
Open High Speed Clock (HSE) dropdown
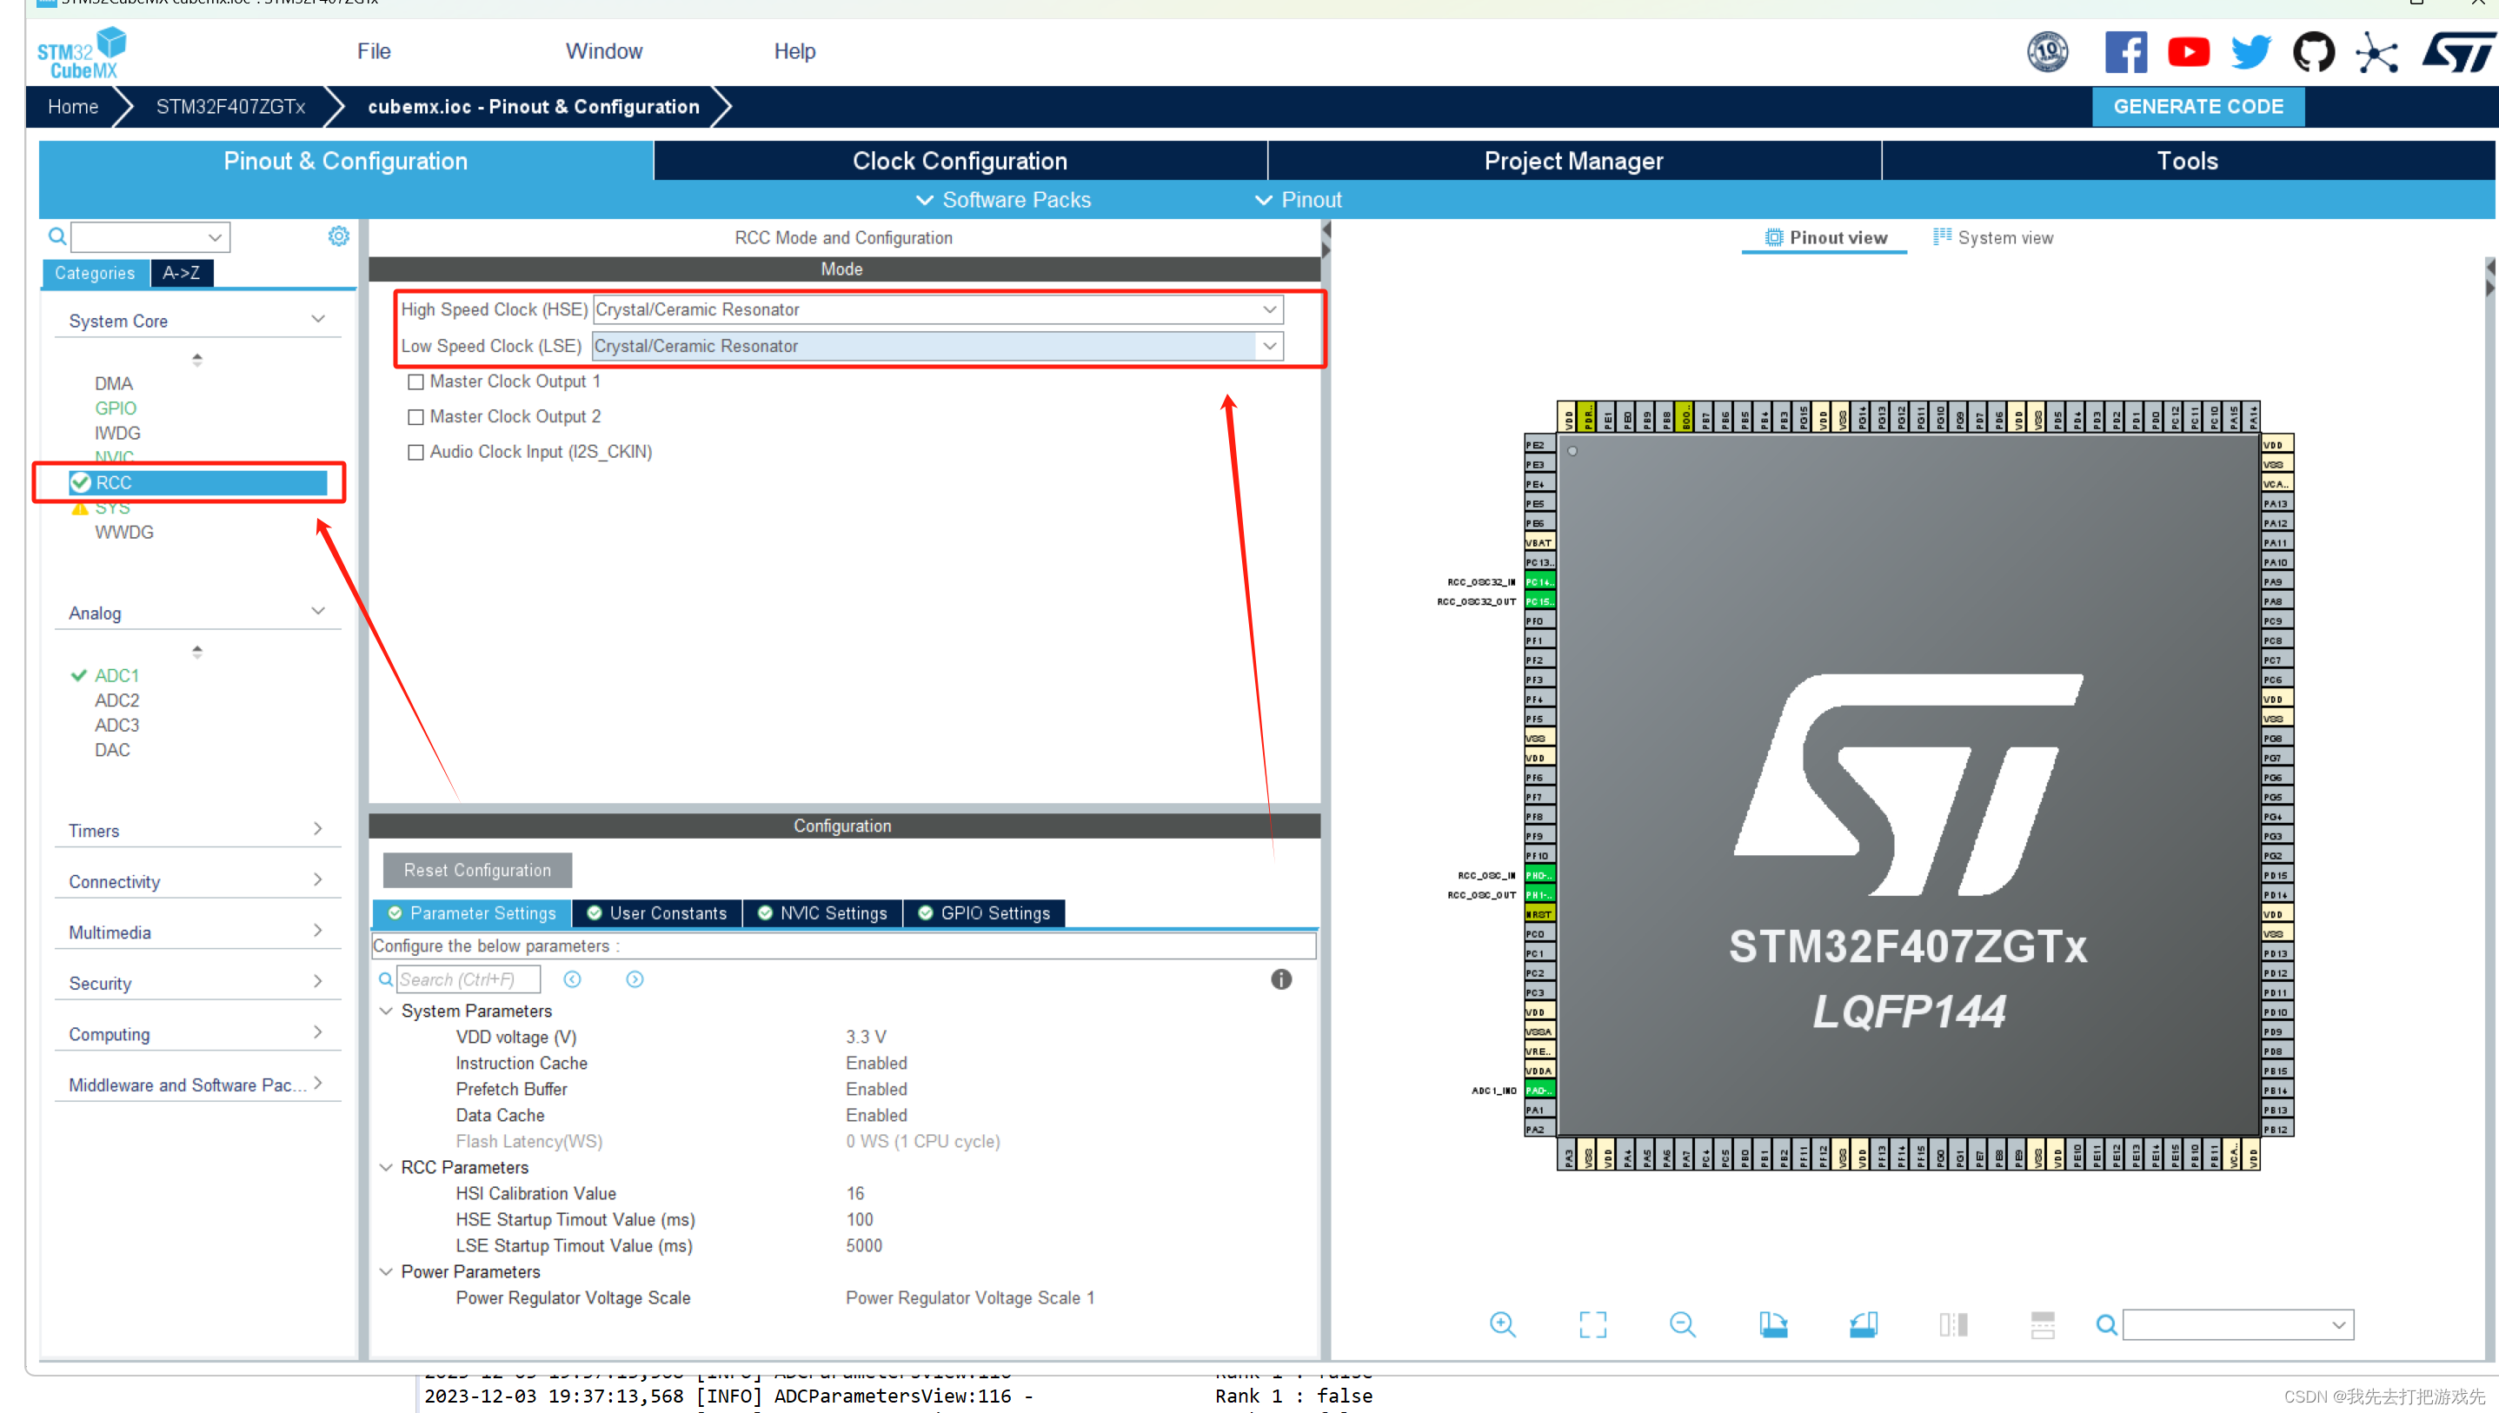point(938,308)
